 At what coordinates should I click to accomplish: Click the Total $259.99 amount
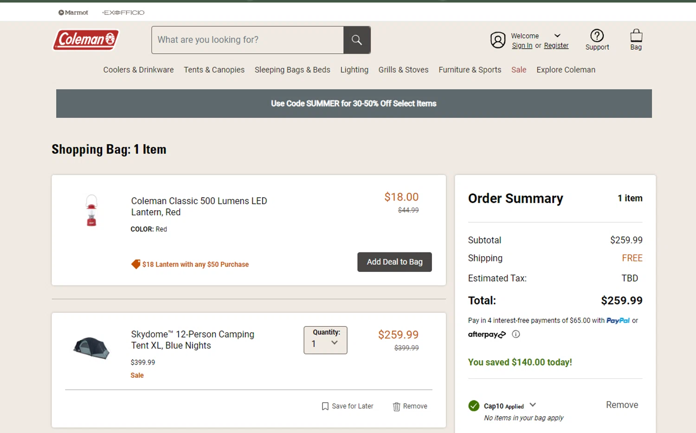[621, 301]
